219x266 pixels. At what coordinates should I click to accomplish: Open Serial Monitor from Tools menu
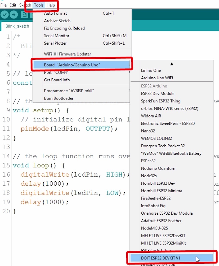tap(82, 36)
